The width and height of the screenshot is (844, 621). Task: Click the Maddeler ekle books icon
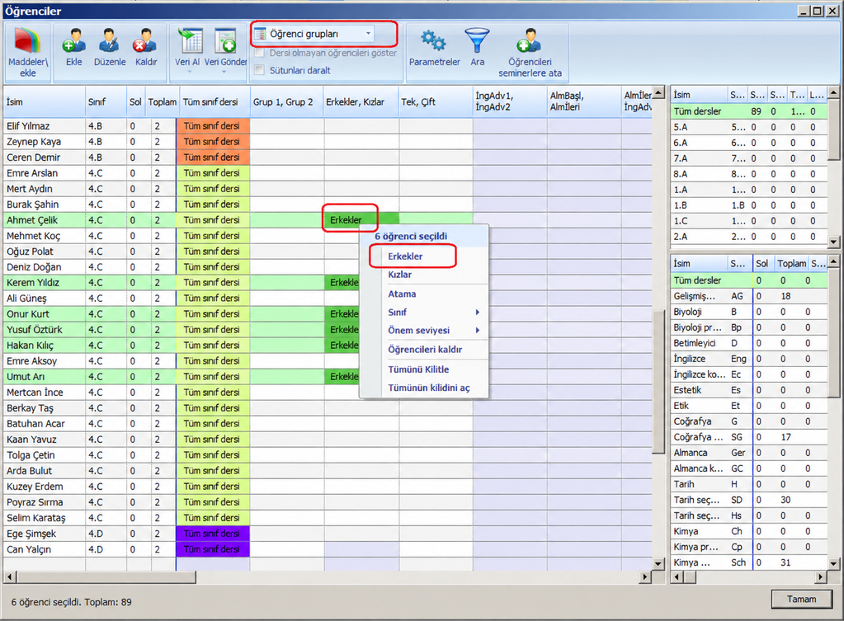coord(27,41)
